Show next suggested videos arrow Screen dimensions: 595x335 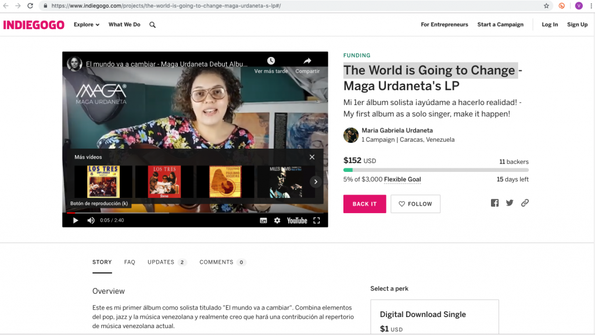(316, 182)
